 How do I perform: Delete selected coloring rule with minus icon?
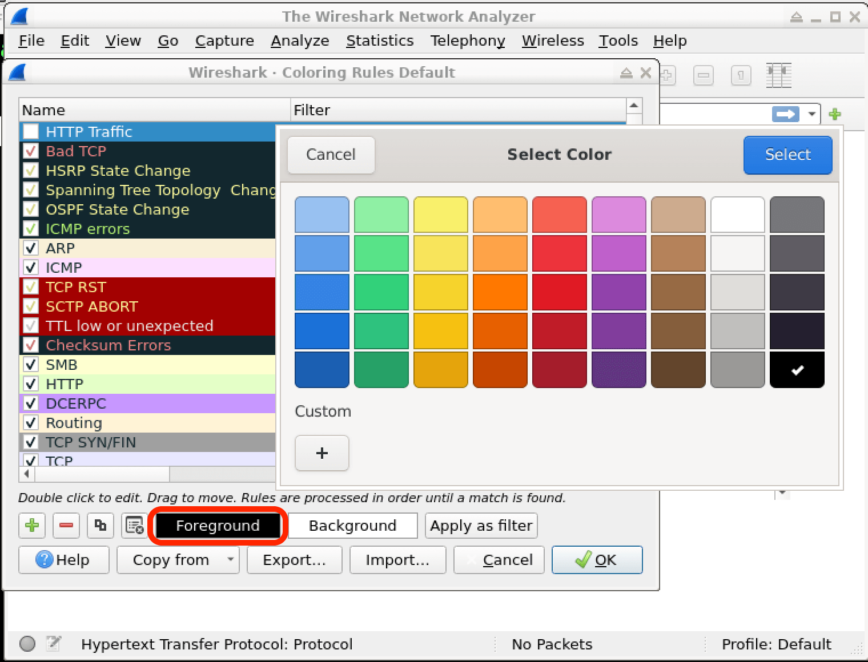66,525
